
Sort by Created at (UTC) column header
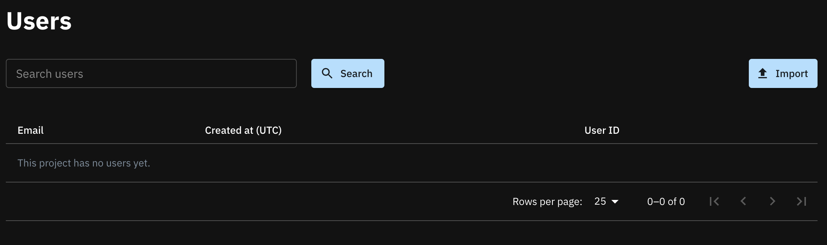click(x=243, y=130)
